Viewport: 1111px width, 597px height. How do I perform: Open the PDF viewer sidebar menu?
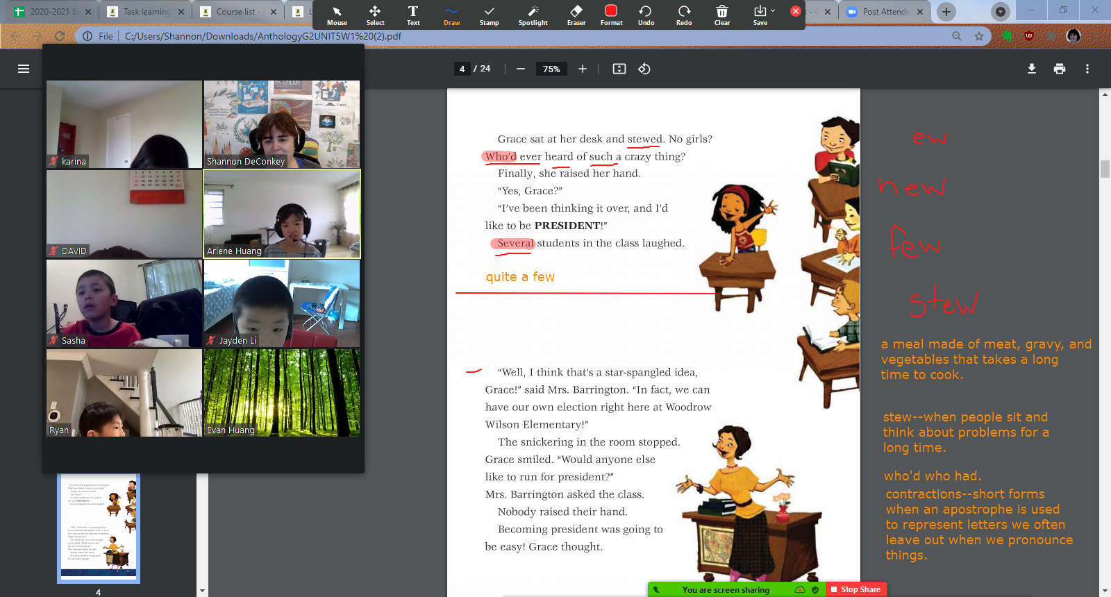[24, 69]
